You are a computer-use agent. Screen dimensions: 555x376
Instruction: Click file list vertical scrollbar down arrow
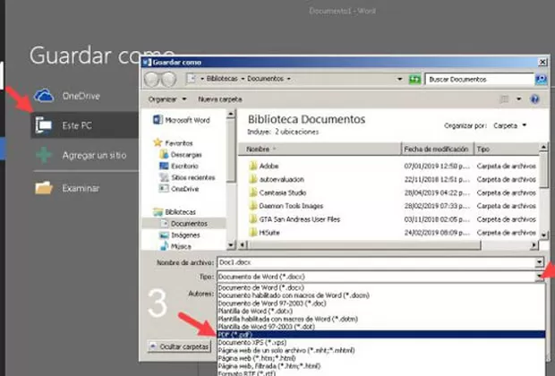pos(543,235)
